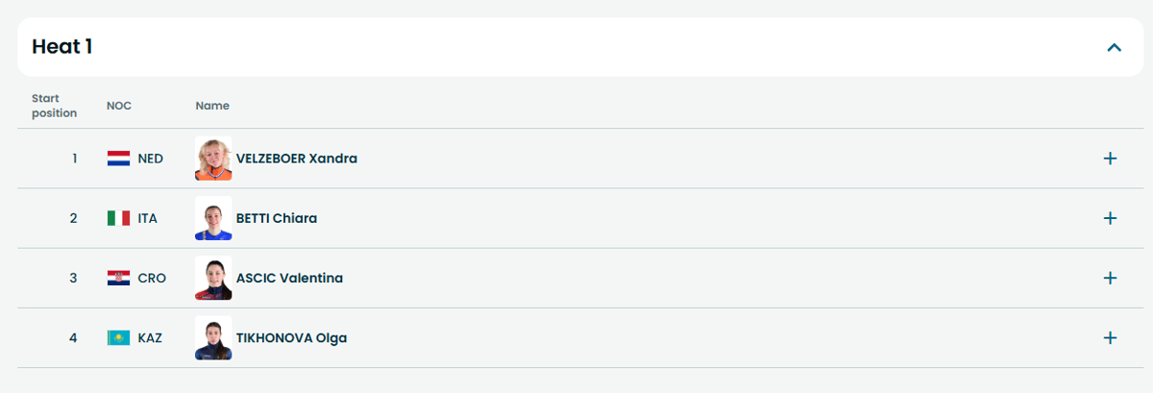The width and height of the screenshot is (1153, 393).
Task: Open VELZEBOER Xandra athlete profile link
Action: (x=296, y=159)
